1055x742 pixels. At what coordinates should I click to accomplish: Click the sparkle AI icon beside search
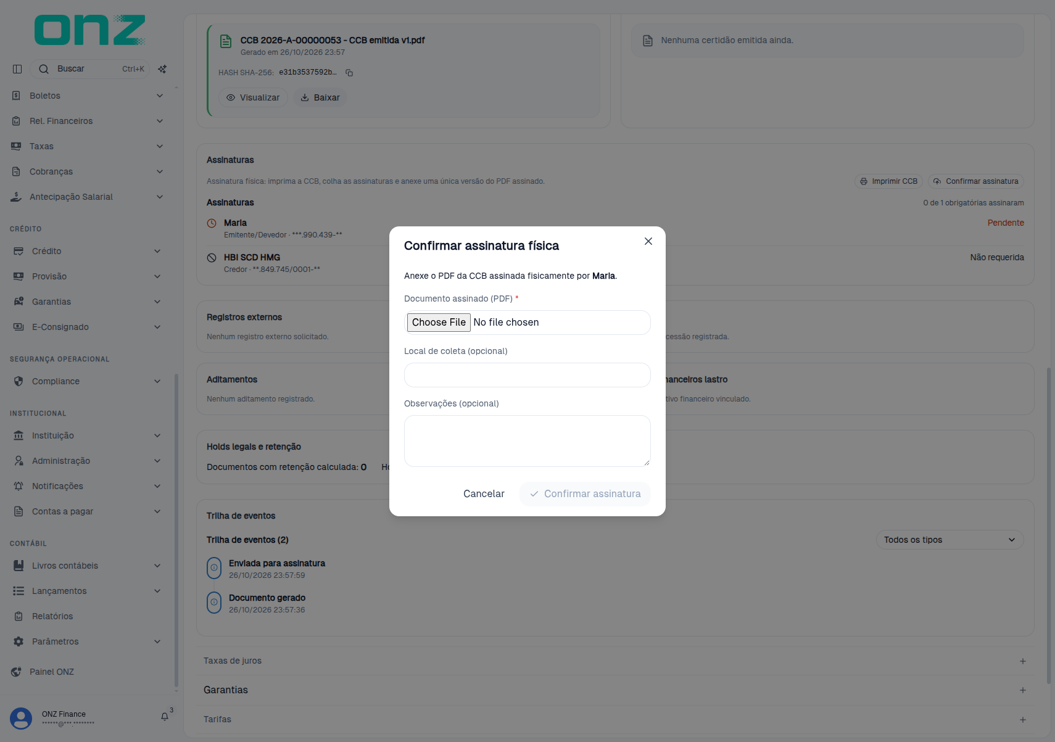pos(162,69)
